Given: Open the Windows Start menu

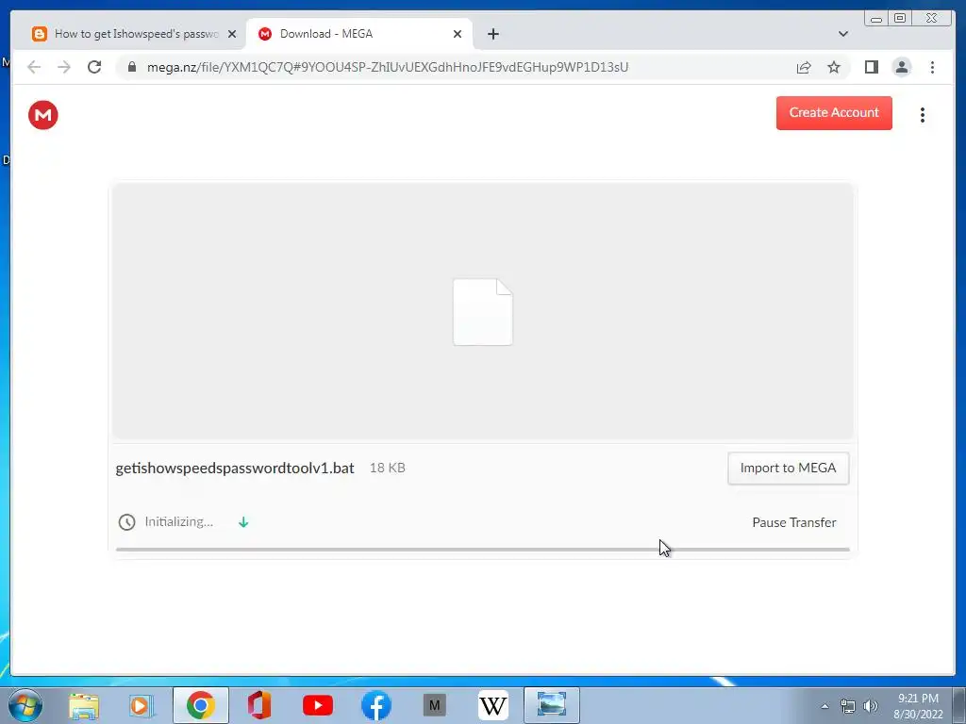Looking at the screenshot, I should coord(25,705).
